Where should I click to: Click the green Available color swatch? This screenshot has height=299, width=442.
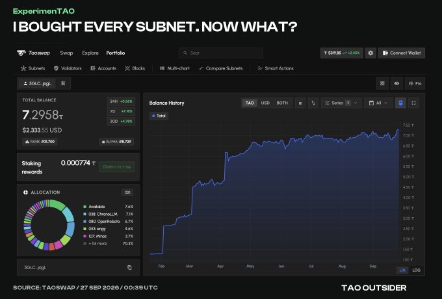(x=84, y=207)
